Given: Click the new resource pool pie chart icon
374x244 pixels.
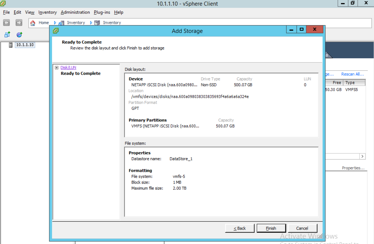Looking at the screenshot, I should tap(19, 34).
